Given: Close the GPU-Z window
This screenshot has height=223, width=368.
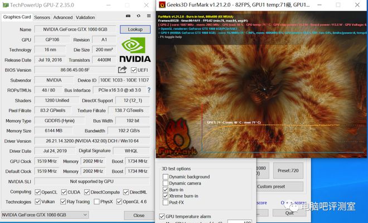Looking at the screenshot, I should (x=146, y=5).
